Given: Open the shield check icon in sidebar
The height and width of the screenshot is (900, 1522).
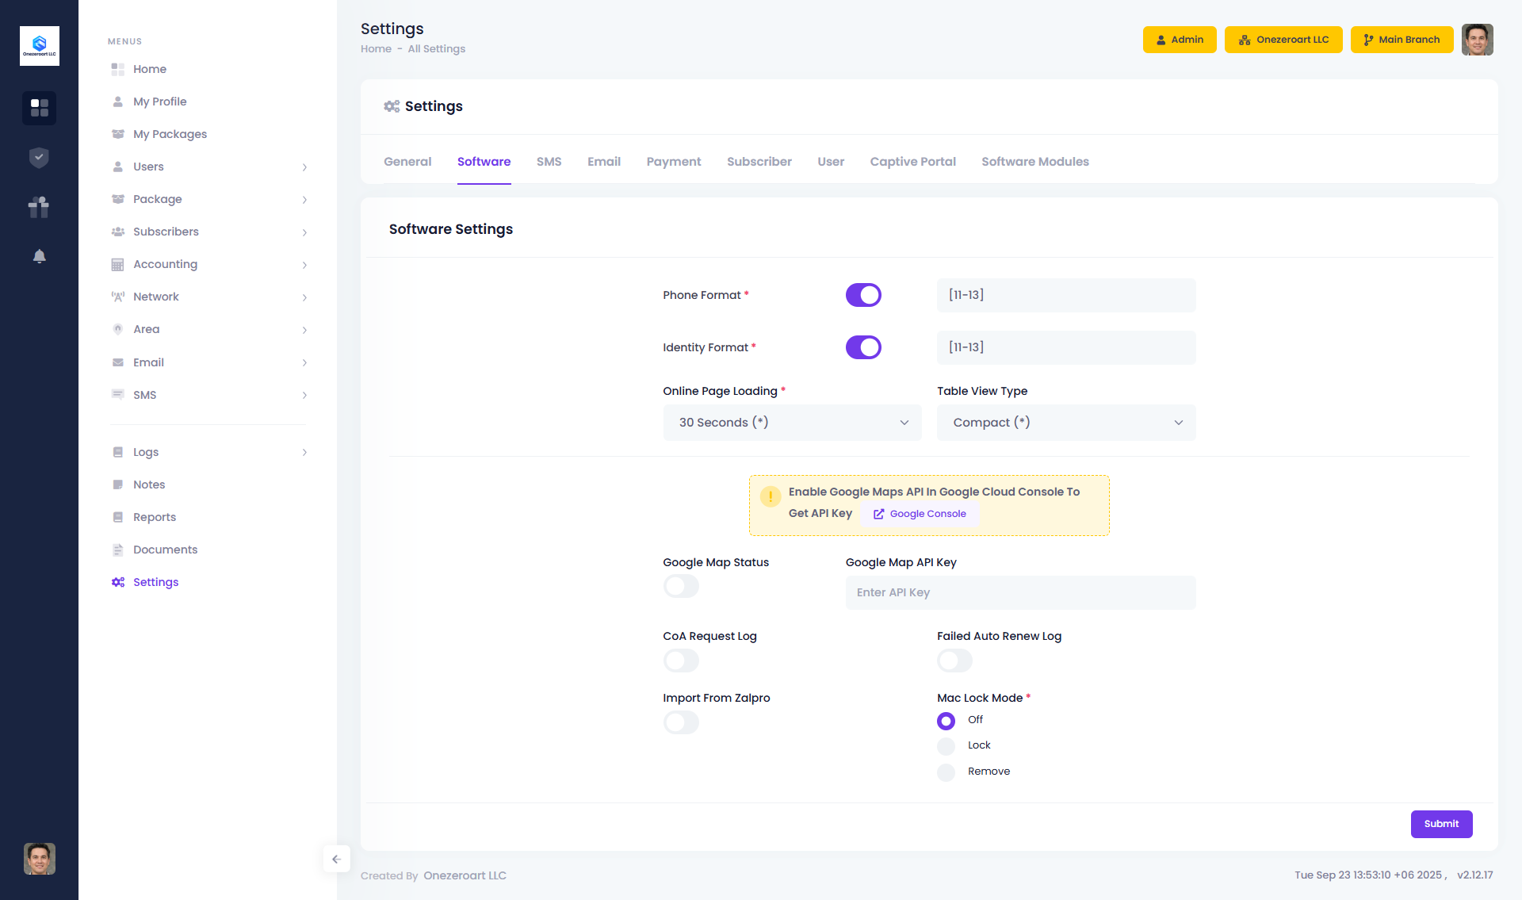Looking at the screenshot, I should (x=39, y=158).
